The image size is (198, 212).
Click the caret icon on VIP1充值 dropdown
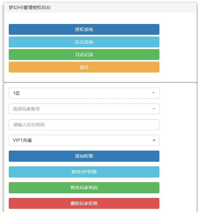click(x=154, y=140)
